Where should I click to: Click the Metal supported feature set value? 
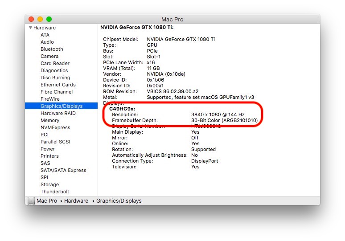pyautogui.click(x=200, y=97)
